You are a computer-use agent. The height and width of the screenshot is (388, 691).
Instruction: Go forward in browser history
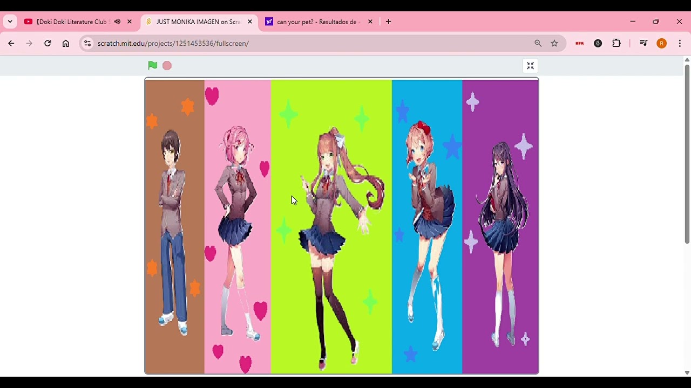29,43
